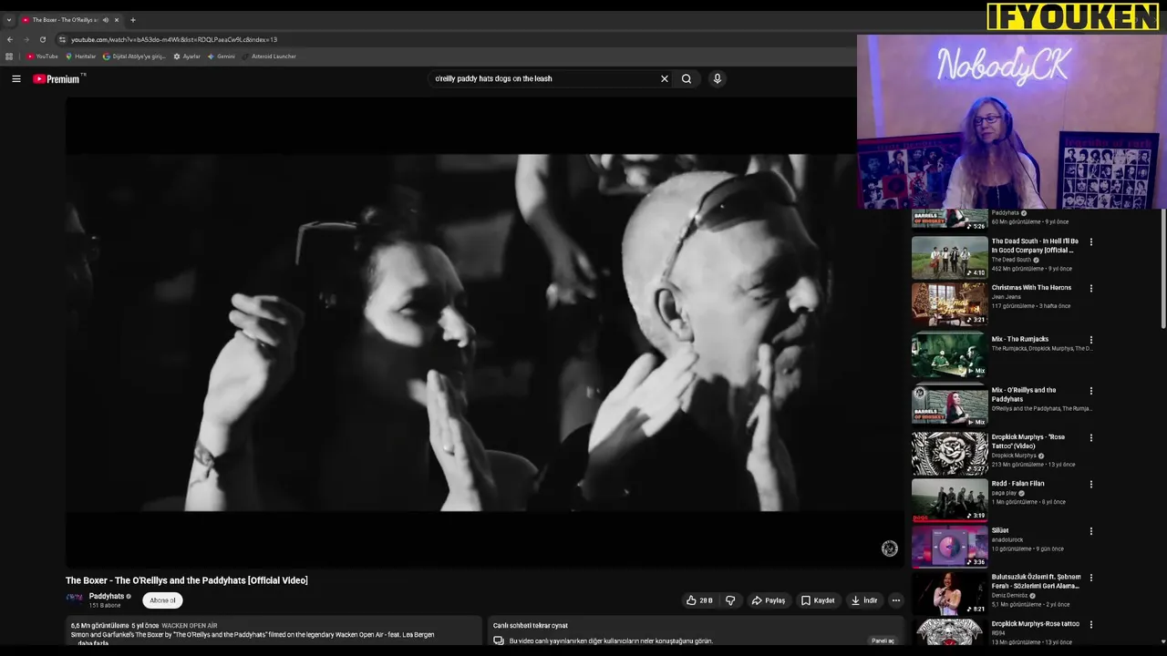Open options for Christmas With The Herons

coord(1091,289)
